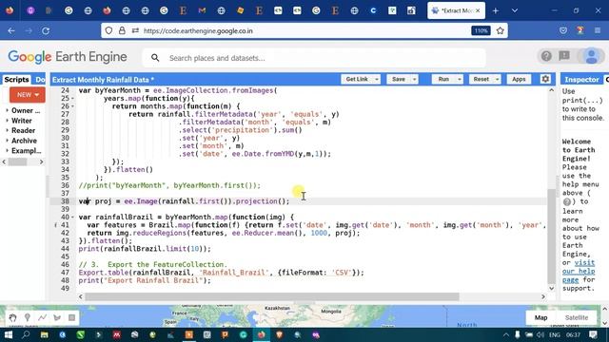This screenshot has height=342, width=609.
Task: Select the draw shape polygon tool
Action: [x=57, y=318]
